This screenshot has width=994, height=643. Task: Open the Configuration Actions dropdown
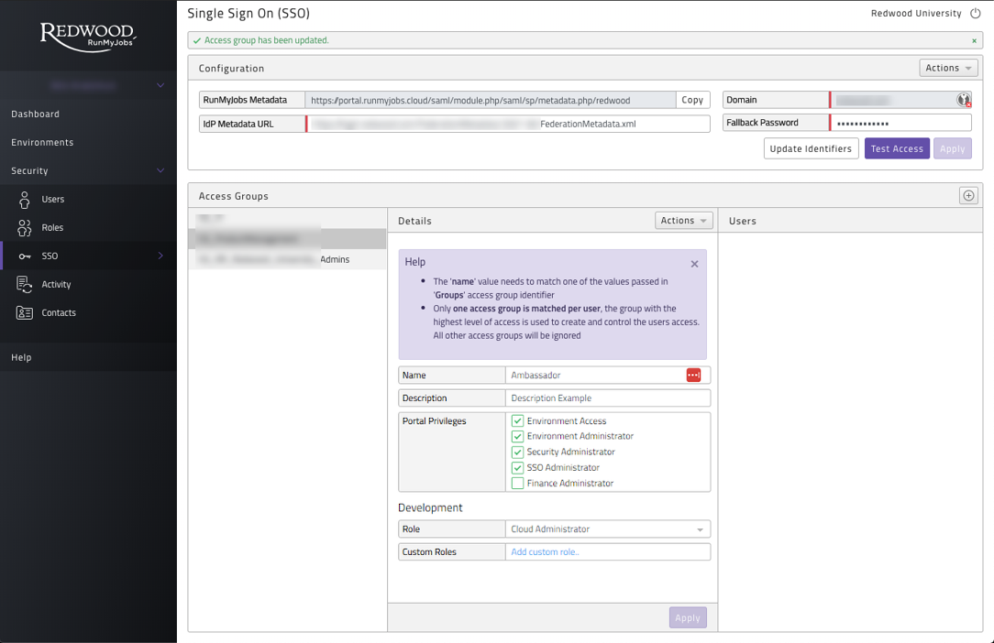point(948,68)
